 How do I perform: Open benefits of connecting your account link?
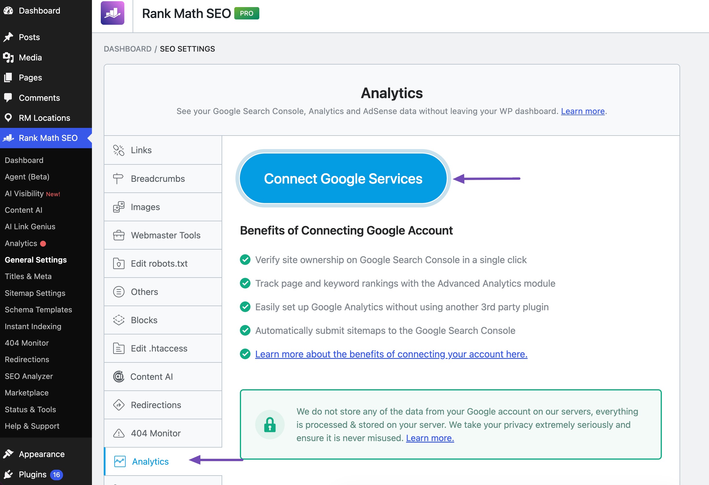(x=391, y=354)
